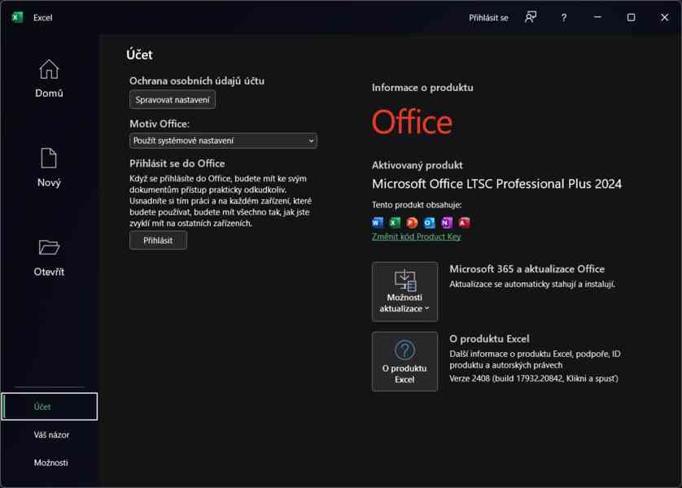Click Microsoft 365 a aktualizace Office heading
The image size is (682, 488).
527,269
